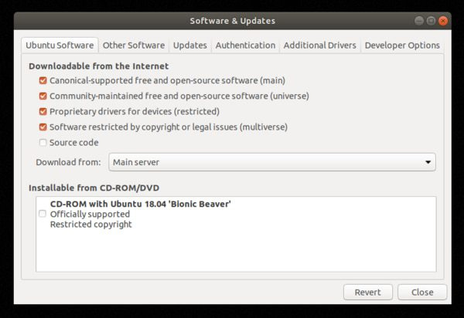Disable Proprietary drivers for devices (restricted)
This screenshot has height=318, width=464.
[x=43, y=111]
